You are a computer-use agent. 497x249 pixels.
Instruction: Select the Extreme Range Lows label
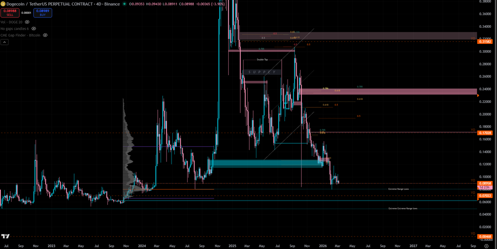click(398, 189)
